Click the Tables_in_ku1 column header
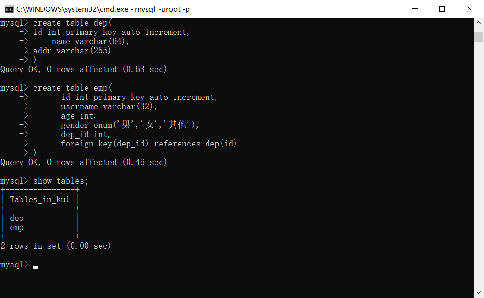Screen dimensions: 484x298 (x=40, y=199)
